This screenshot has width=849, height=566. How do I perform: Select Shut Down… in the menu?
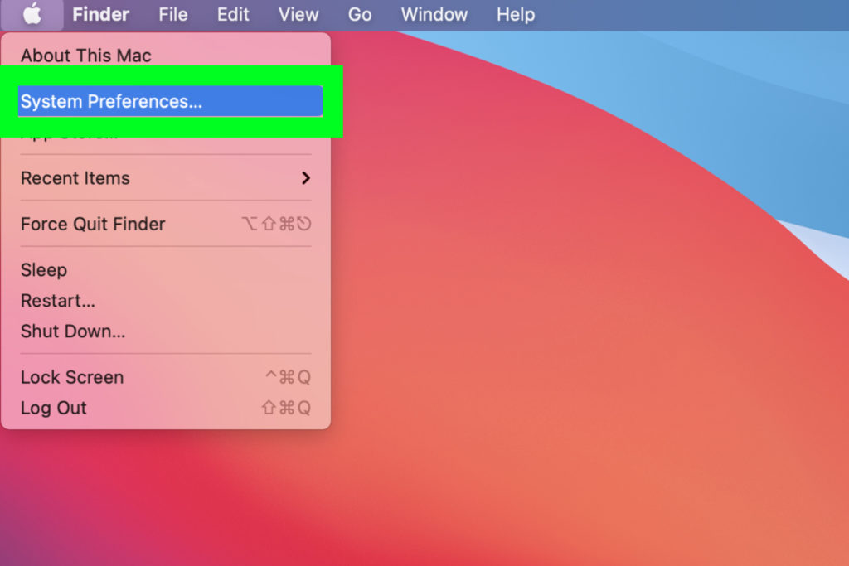(x=166, y=331)
